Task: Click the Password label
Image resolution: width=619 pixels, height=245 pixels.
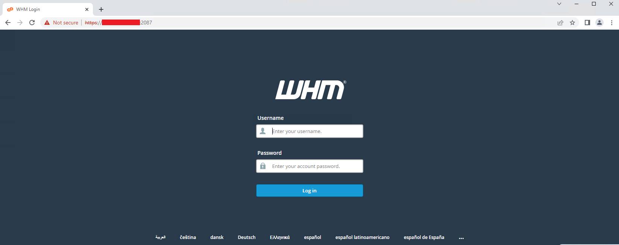Action: pyautogui.click(x=269, y=153)
